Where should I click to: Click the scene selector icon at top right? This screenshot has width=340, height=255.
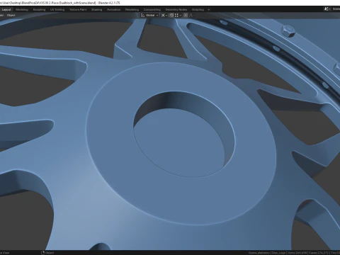click(x=327, y=9)
